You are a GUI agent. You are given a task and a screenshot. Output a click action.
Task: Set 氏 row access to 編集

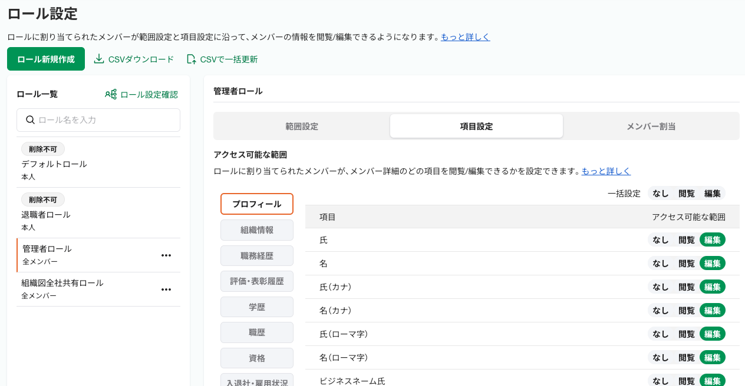pos(713,239)
